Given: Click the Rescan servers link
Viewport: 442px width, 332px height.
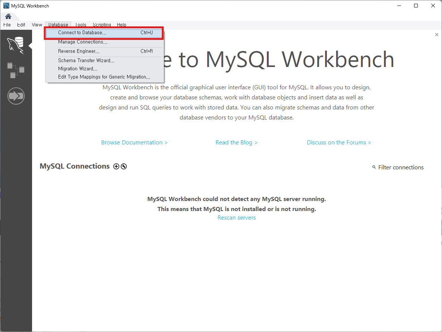Looking at the screenshot, I should (237, 218).
